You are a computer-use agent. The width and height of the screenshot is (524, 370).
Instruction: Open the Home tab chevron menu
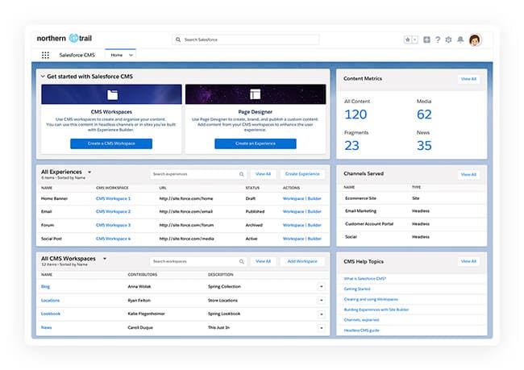[131, 55]
